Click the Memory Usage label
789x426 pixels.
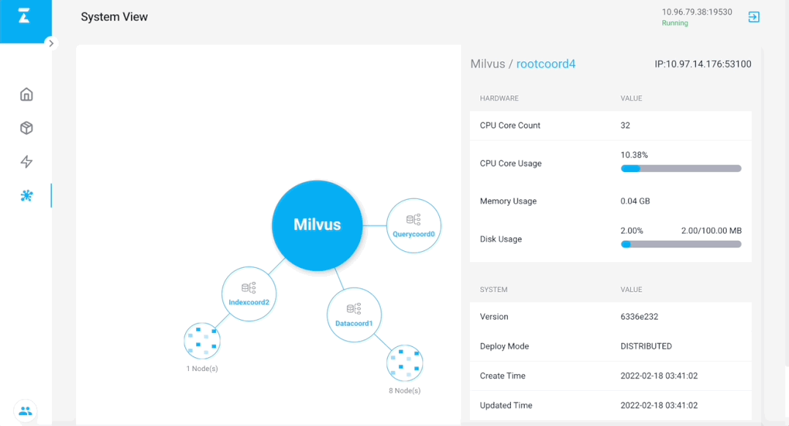click(x=508, y=201)
